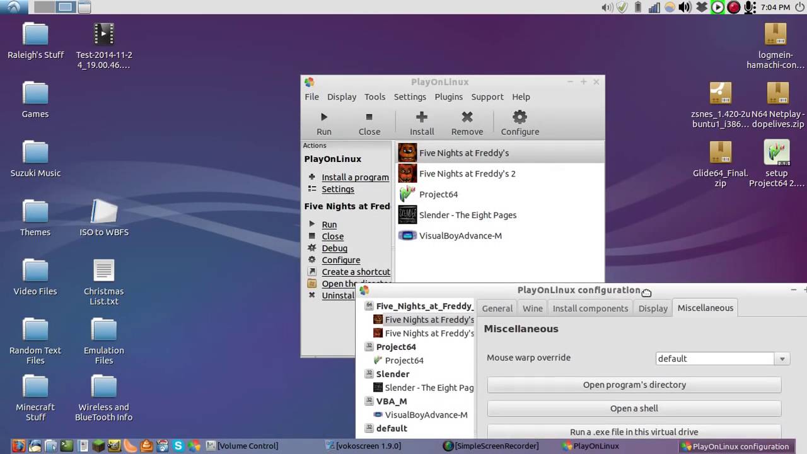The width and height of the screenshot is (807, 454).
Task: Open setup Project64 installer desktop icon
Action: coord(777,163)
